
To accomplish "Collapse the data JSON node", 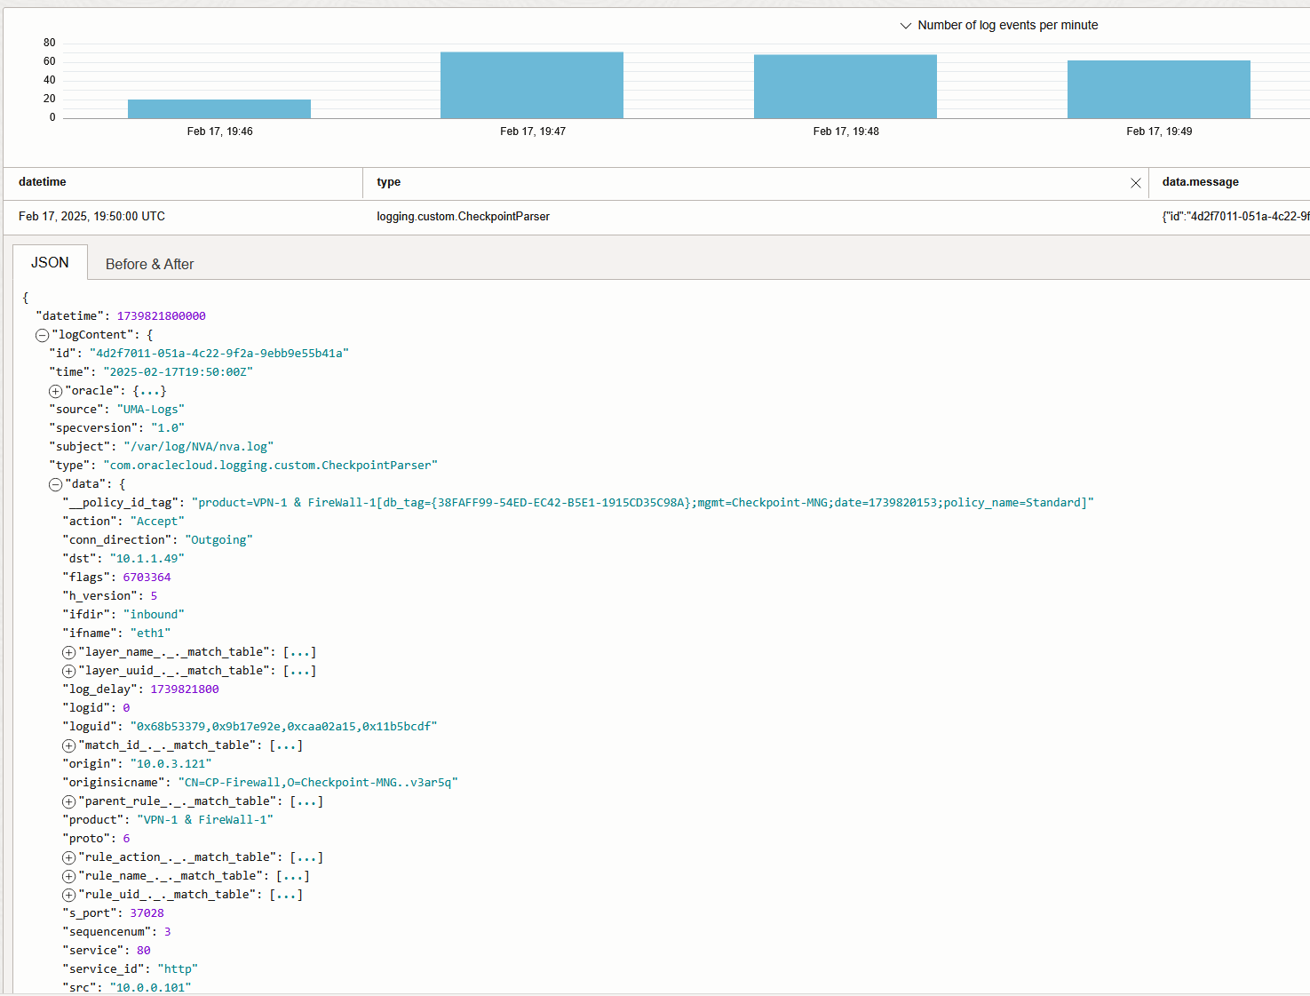I will coord(55,484).
